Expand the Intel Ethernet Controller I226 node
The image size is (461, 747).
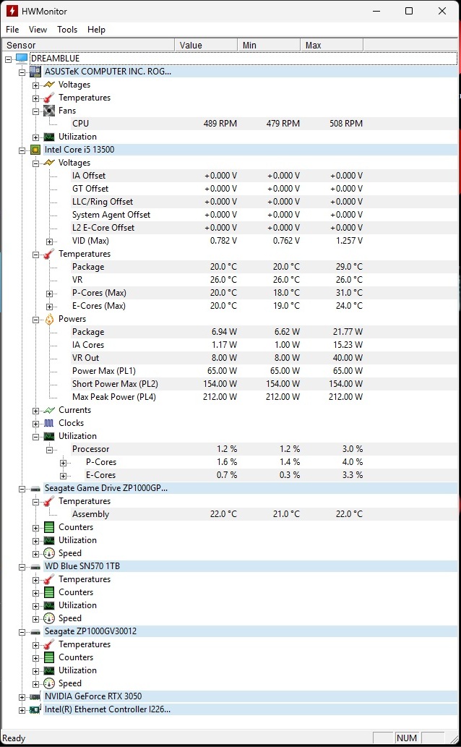click(x=22, y=710)
